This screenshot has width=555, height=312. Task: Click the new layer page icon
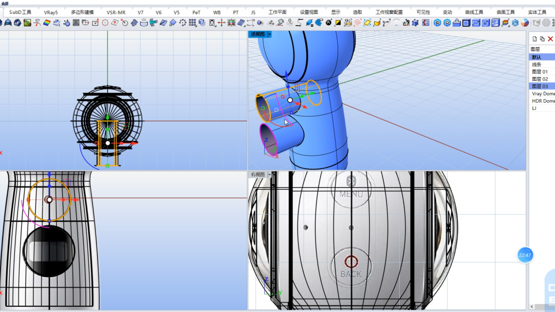click(534, 39)
